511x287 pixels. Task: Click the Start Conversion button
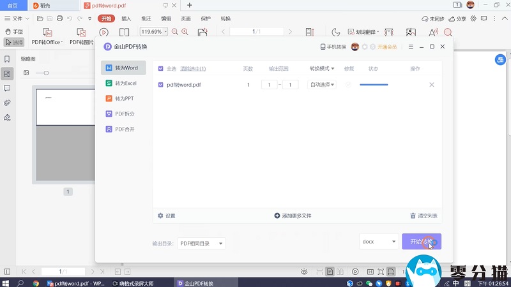click(x=422, y=242)
